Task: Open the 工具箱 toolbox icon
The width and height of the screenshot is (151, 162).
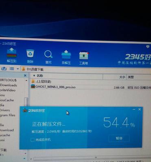Action: point(83,58)
